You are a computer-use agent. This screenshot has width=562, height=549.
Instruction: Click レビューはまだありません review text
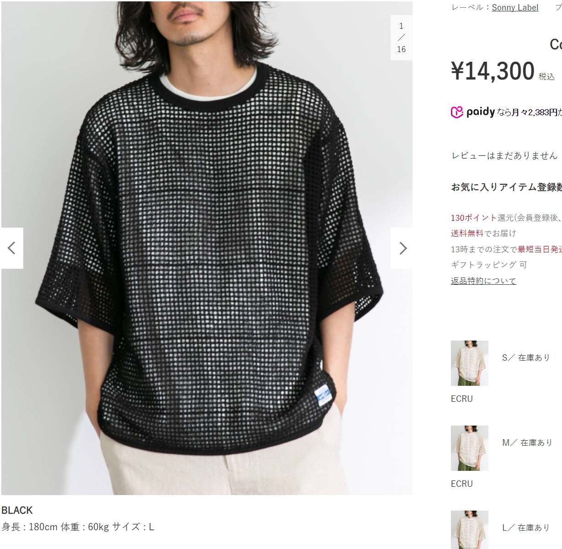pyautogui.click(x=504, y=155)
